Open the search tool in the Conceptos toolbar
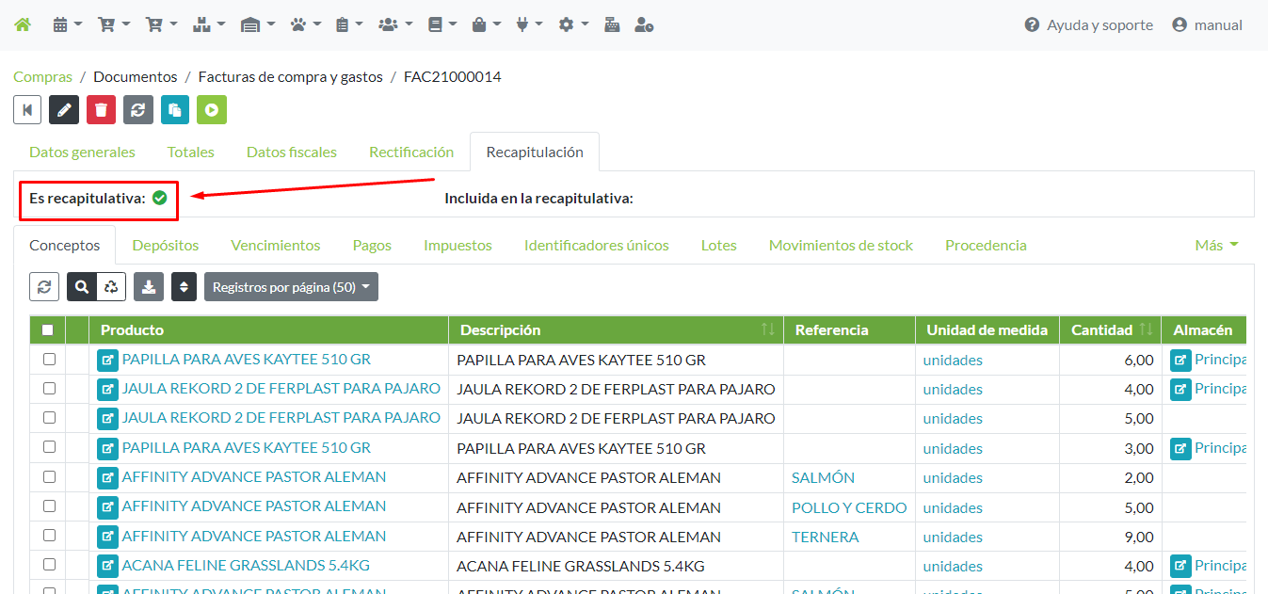 [81, 286]
